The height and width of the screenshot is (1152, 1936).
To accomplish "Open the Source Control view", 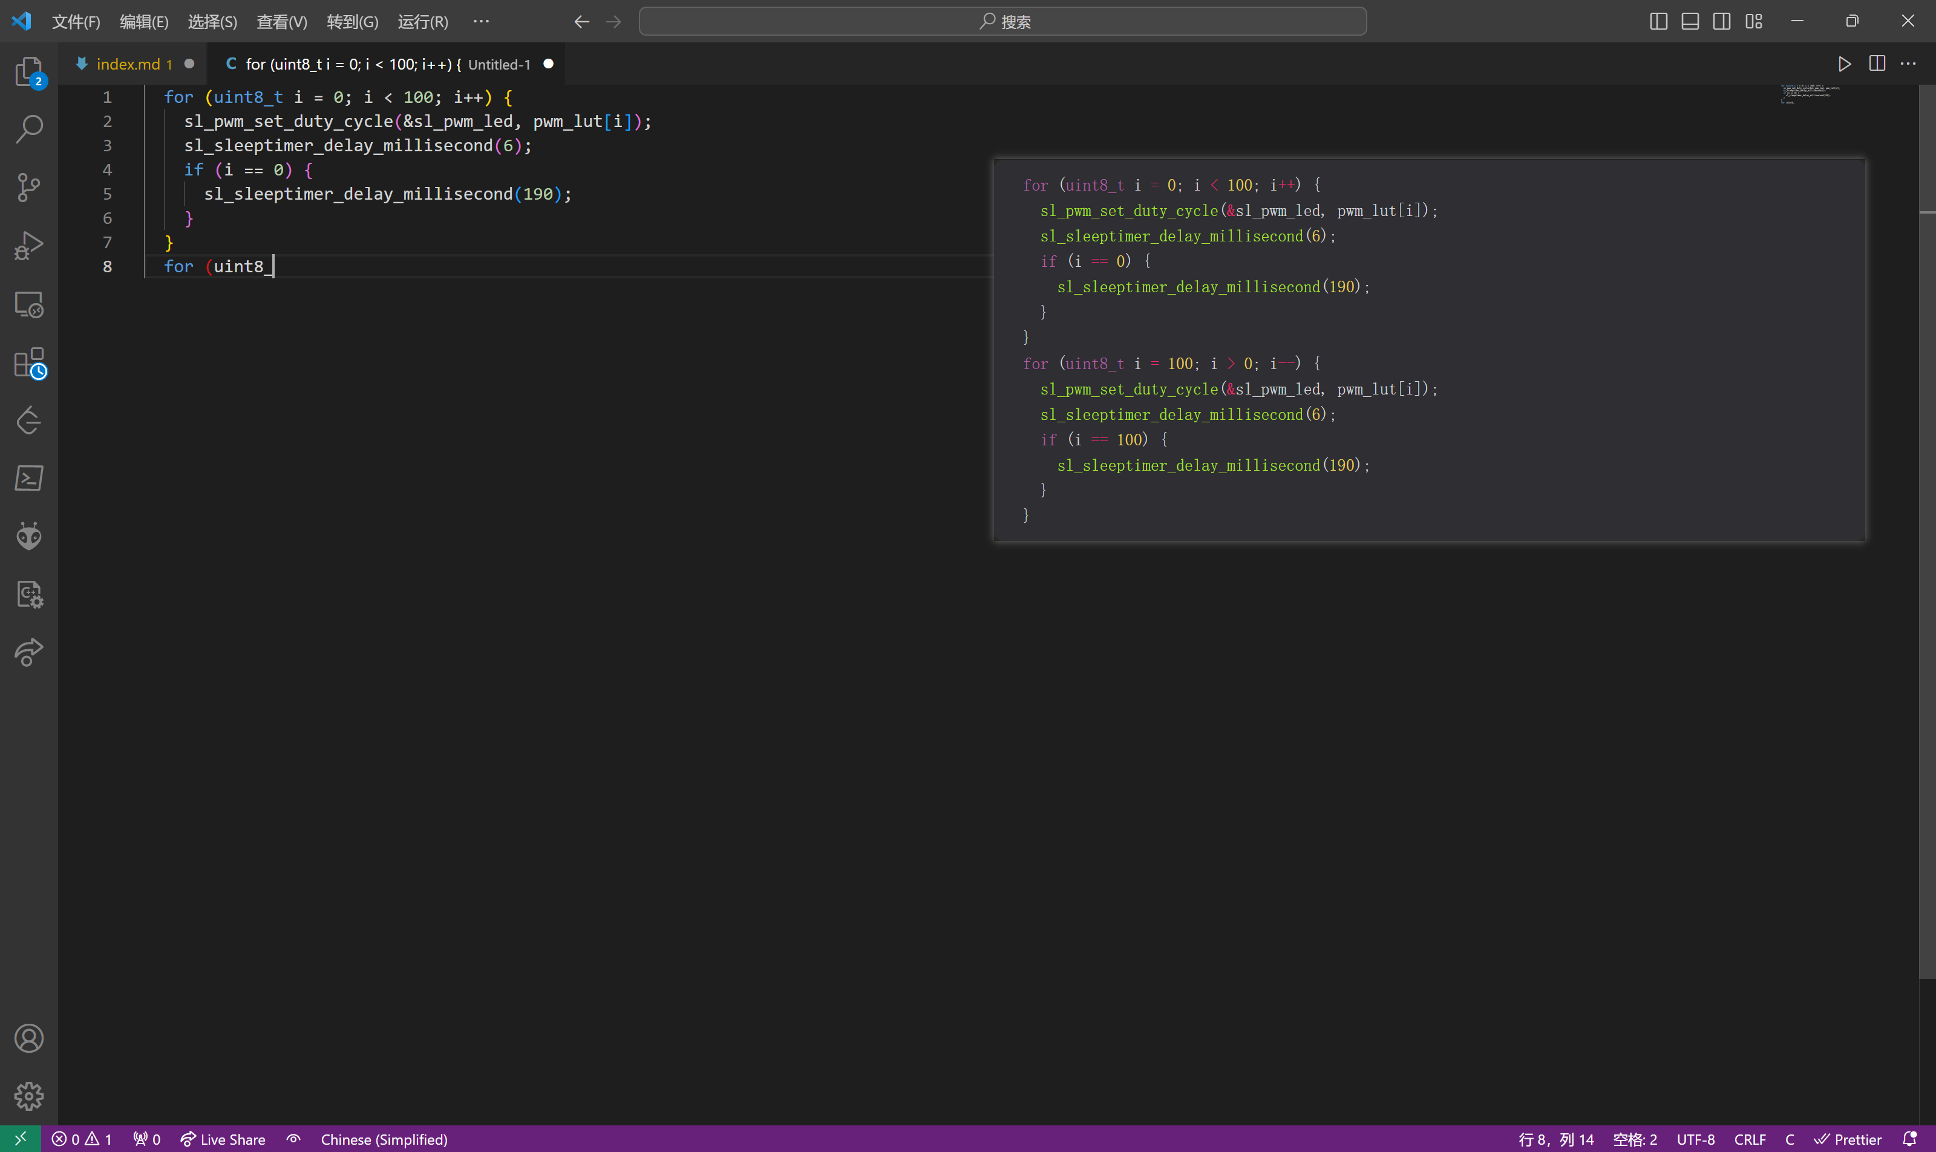I will (x=28, y=187).
